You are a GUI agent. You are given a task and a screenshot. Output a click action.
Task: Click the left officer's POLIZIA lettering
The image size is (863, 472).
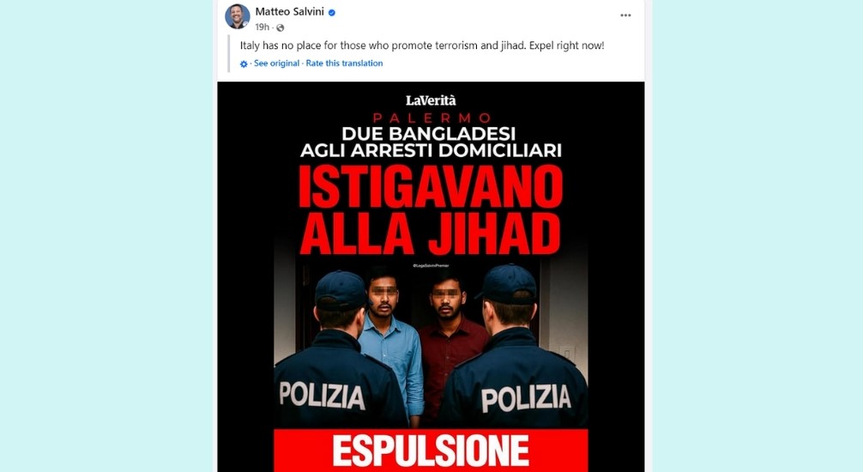pos(322,396)
